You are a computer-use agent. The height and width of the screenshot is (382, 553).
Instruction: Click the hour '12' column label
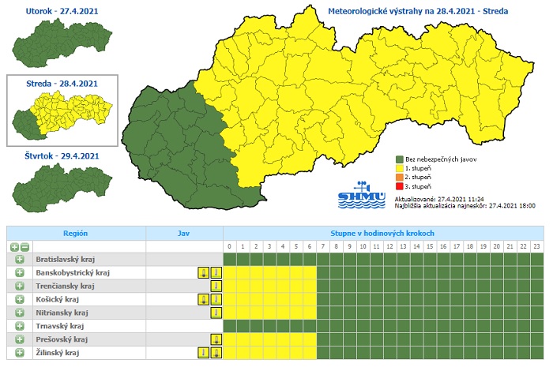click(x=389, y=247)
